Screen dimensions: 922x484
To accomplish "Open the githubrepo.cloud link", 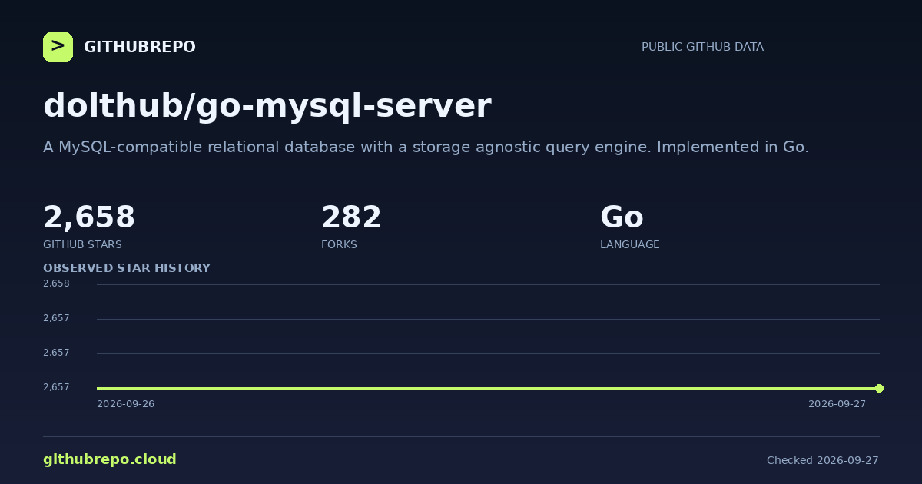I will point(110,459).
